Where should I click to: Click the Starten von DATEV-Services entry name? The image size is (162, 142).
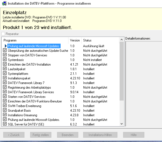pyautogui.click(x=27, y=97)
